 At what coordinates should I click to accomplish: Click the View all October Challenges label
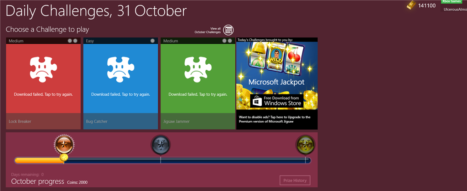pos(208,31)
